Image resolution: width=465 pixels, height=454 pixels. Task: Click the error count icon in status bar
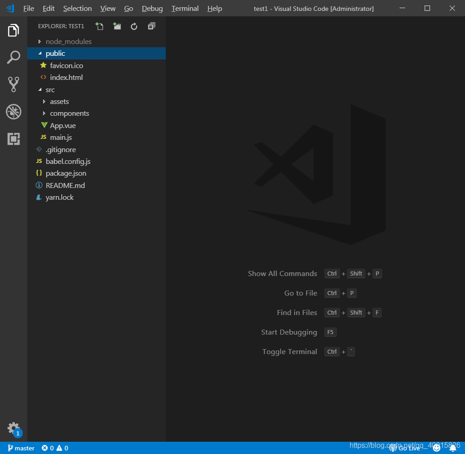pyautogui.click(x=45, y=448)
